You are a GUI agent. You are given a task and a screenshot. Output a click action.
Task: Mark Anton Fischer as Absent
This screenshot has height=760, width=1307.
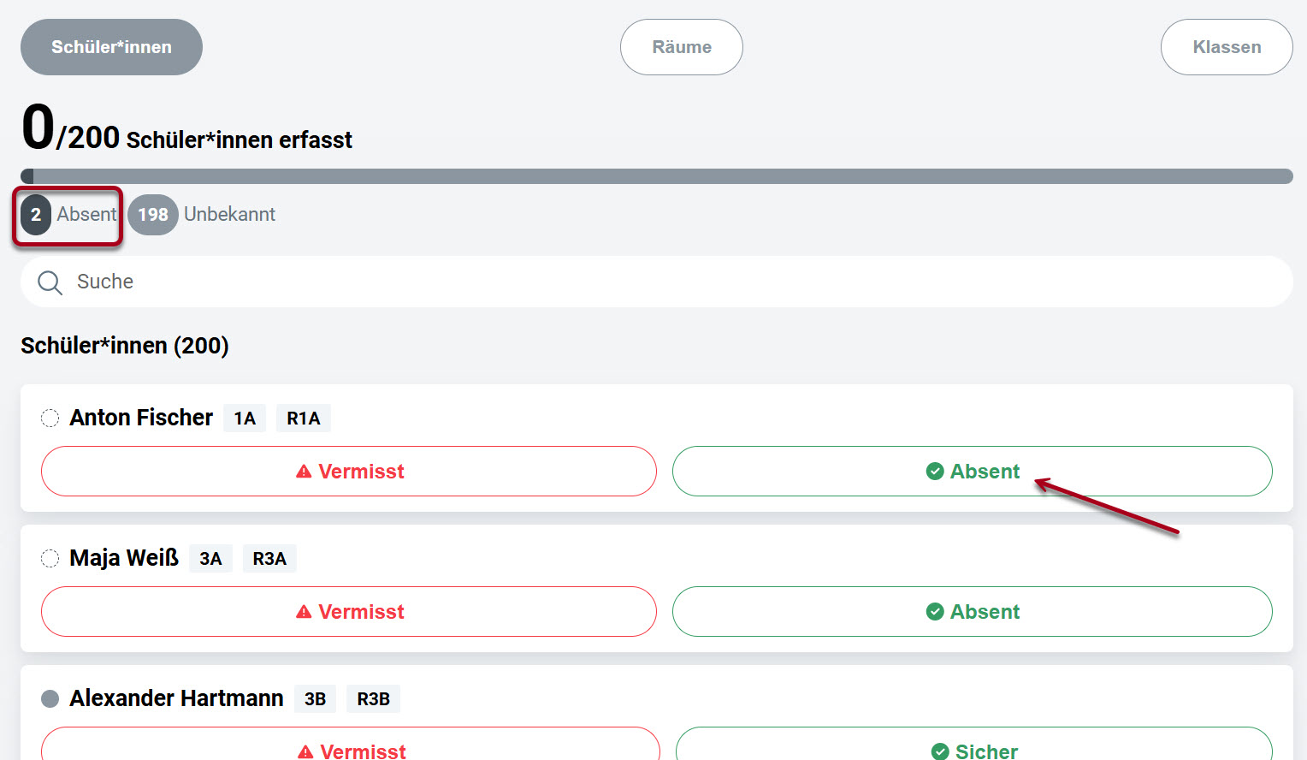pos(972,472)
